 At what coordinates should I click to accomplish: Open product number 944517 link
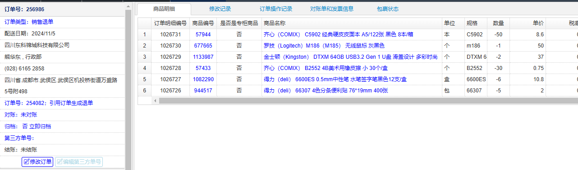click(203, 91)
